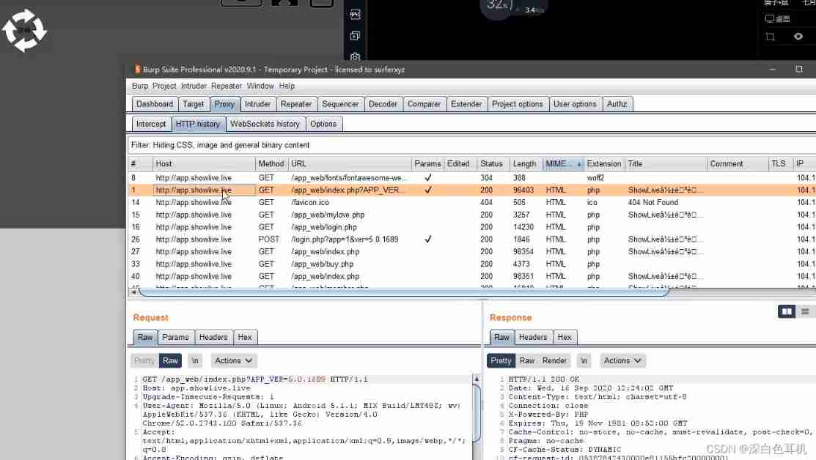
Task: Switch to side-by-side layout view
Action: 787,311
